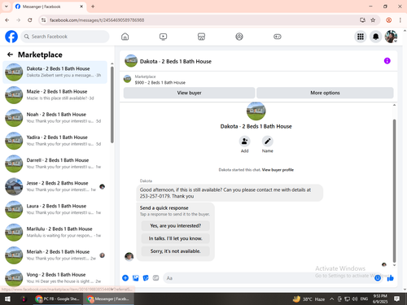Image resolution: width=407 pixels, height=305 pixels.
Task: Open Windows notification center
Action: (x=396, y=298)
